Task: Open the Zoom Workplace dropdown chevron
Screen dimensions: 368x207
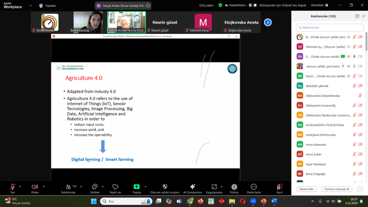Action: pos(30,5)
